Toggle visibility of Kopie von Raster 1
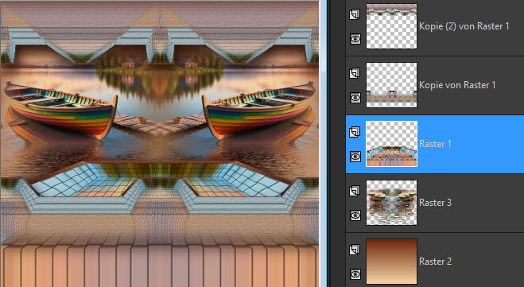The height and width of the screenshot is (287, 524). tap(355, 98)
